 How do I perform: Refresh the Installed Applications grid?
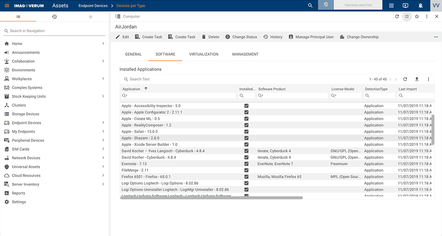405,79
